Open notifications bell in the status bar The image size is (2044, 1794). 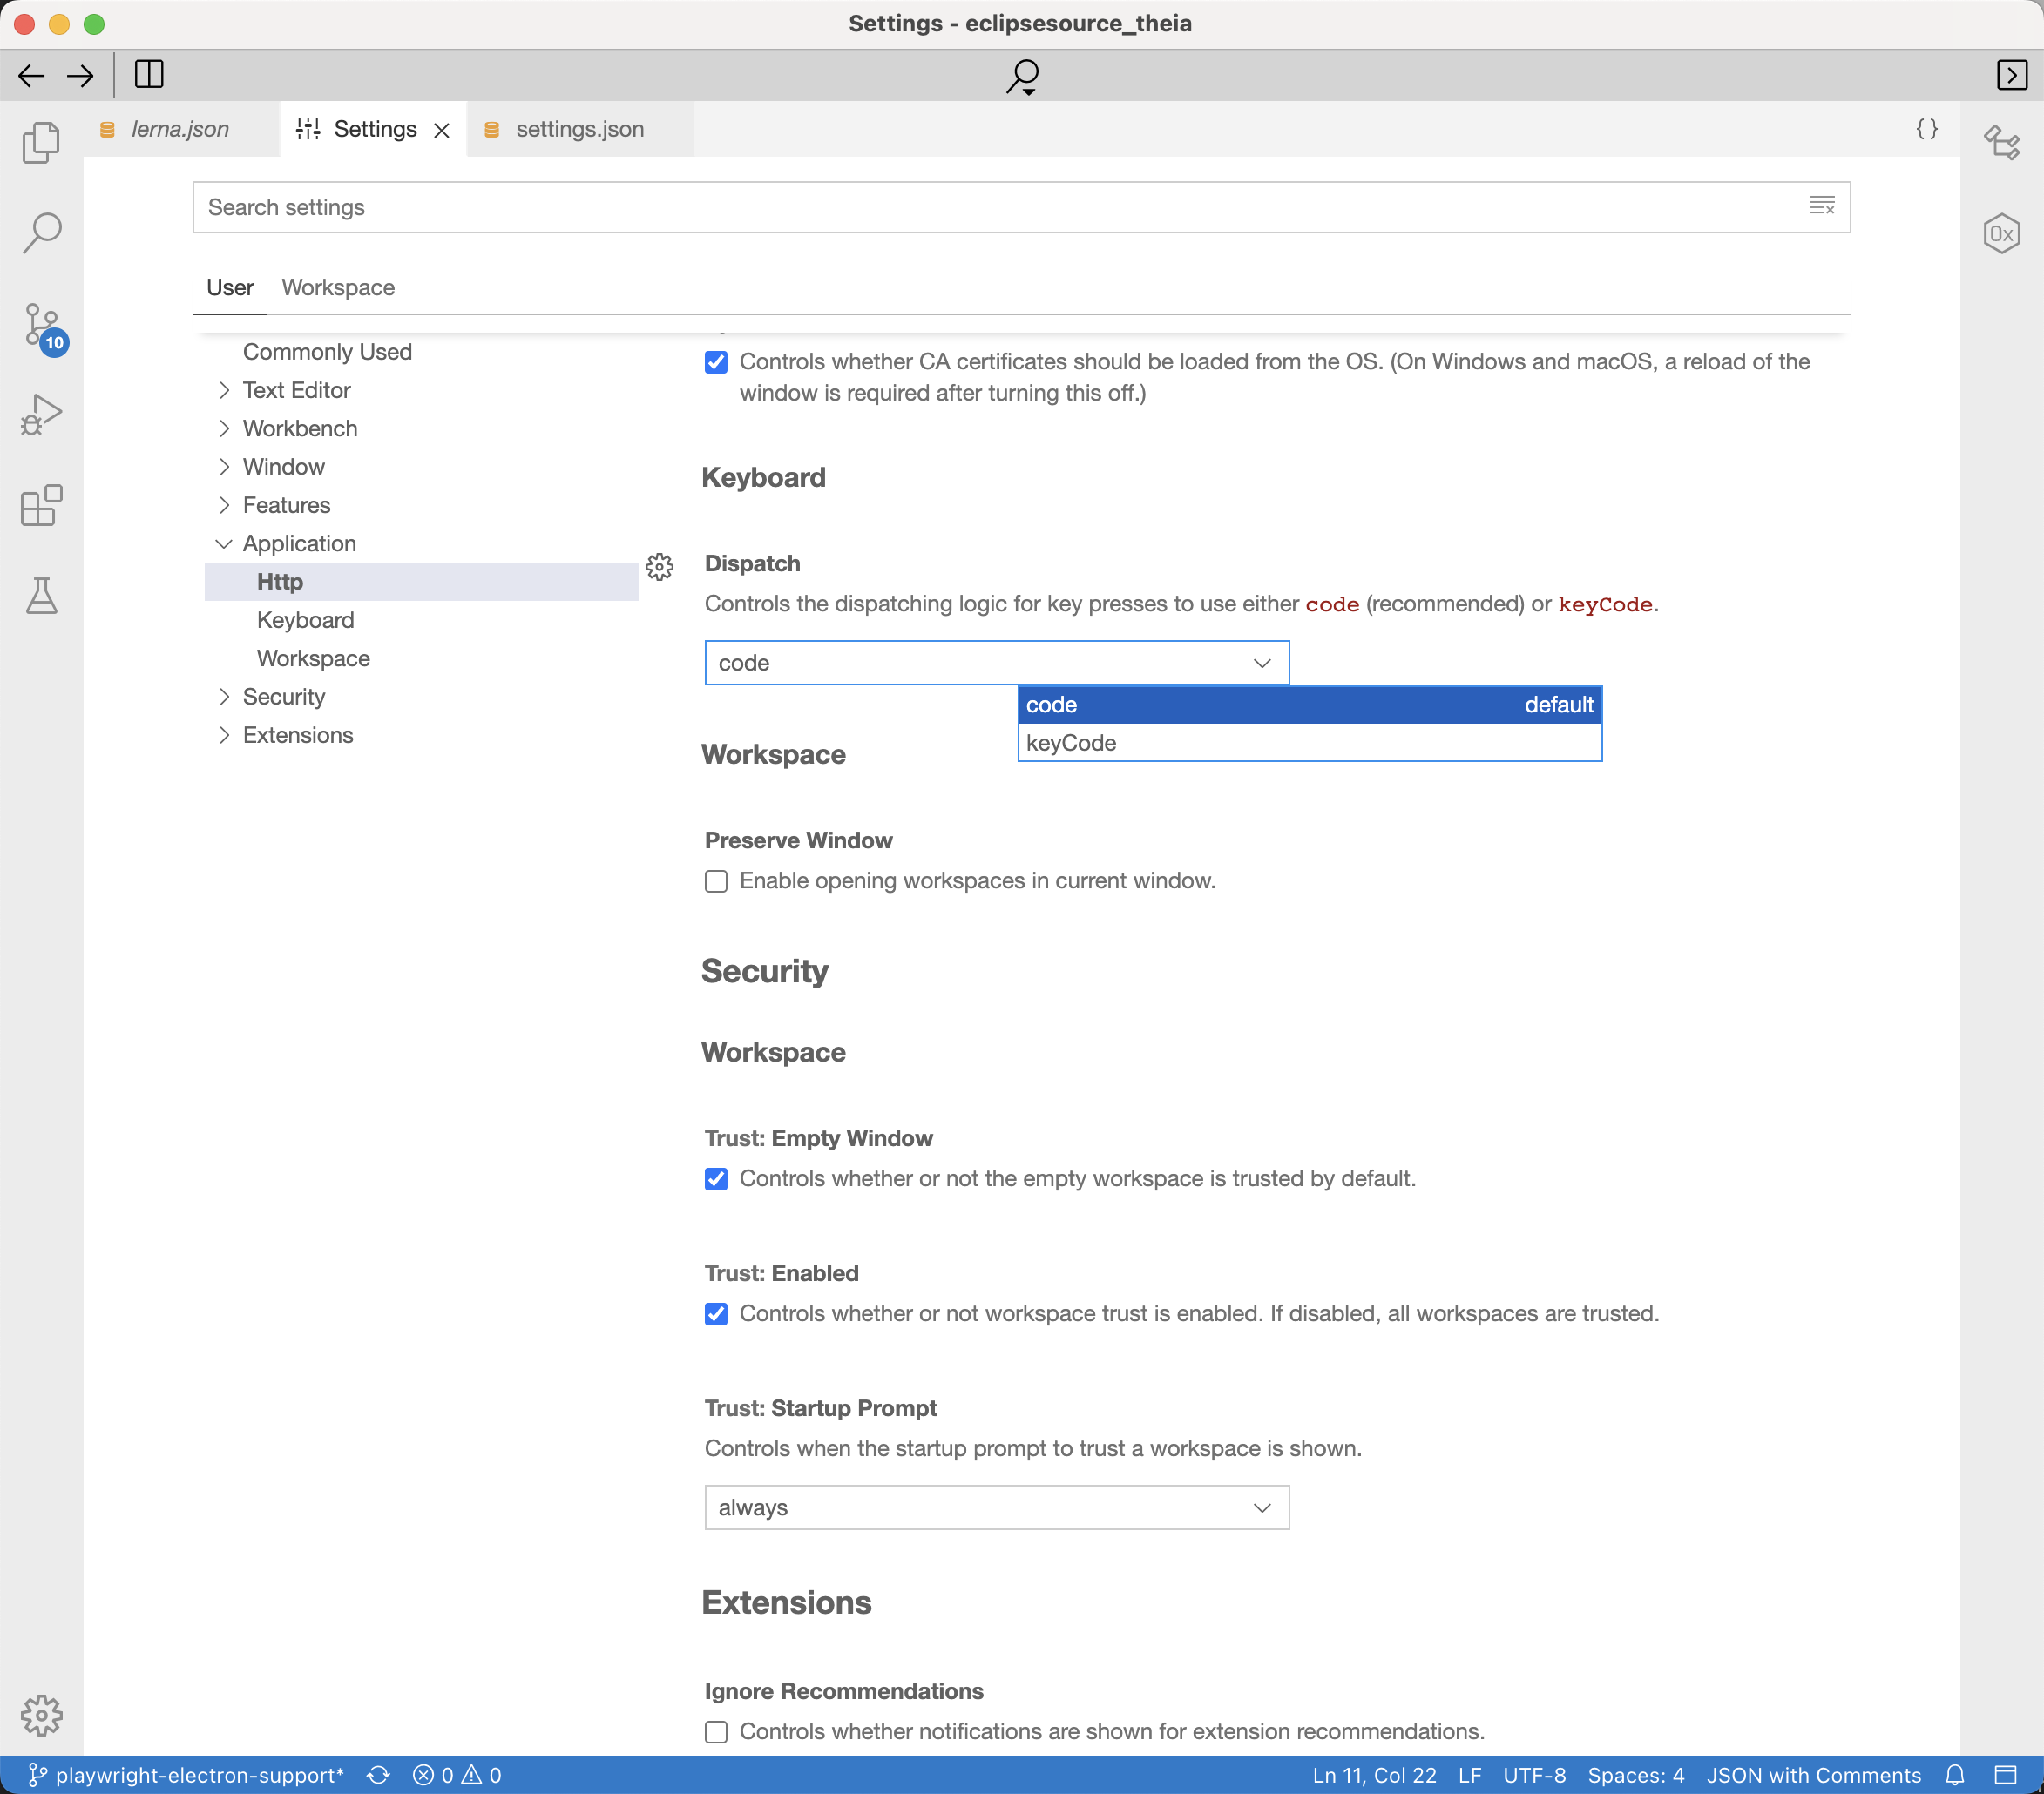(x=1955, y=1775)
